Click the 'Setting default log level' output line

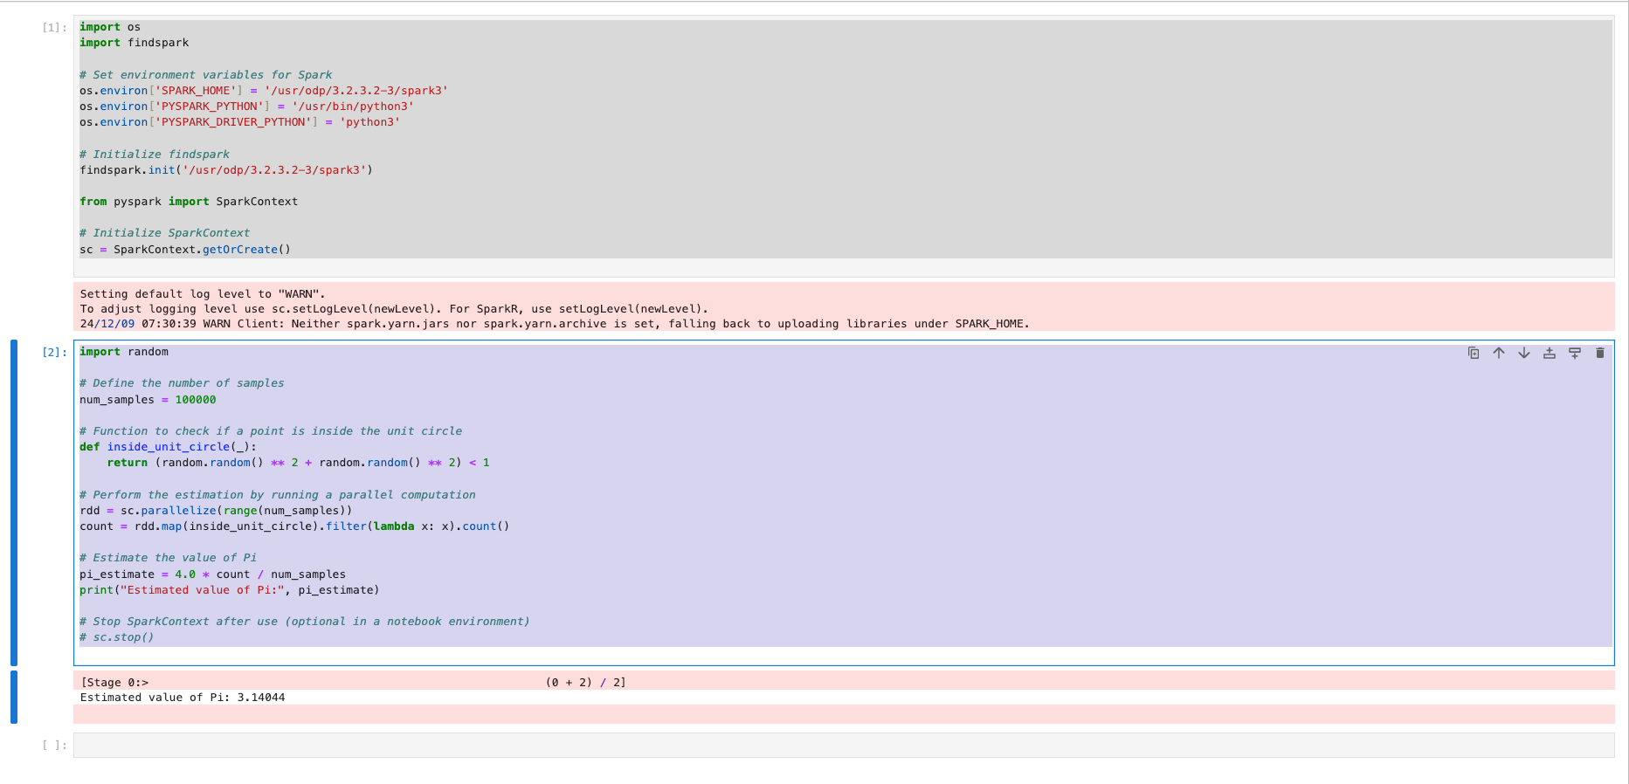[x=203, y=294]
